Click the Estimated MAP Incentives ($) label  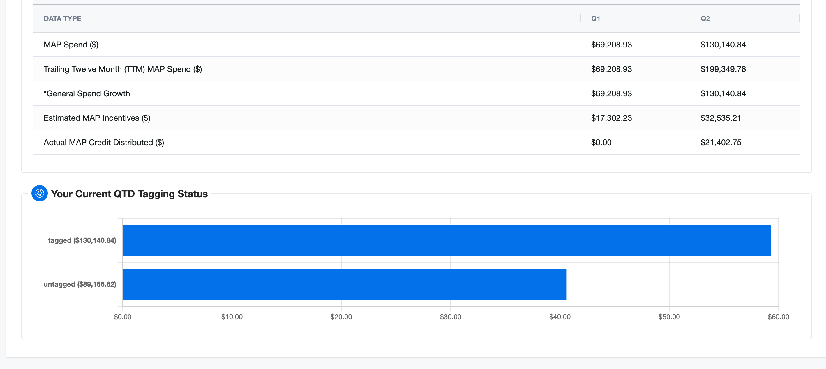[x=97, y=118]
